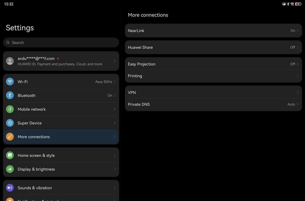305x201 pixels.
Task: Click the HUAWEI ID, Payment and purchases subtitle
Action: click(x=60, y=64)
